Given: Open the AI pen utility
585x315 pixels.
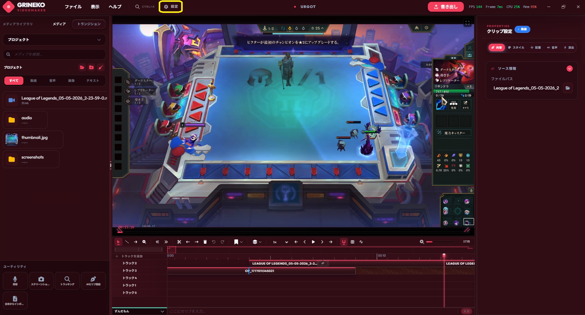Looking at the screenshot, I should coord(93,281).
